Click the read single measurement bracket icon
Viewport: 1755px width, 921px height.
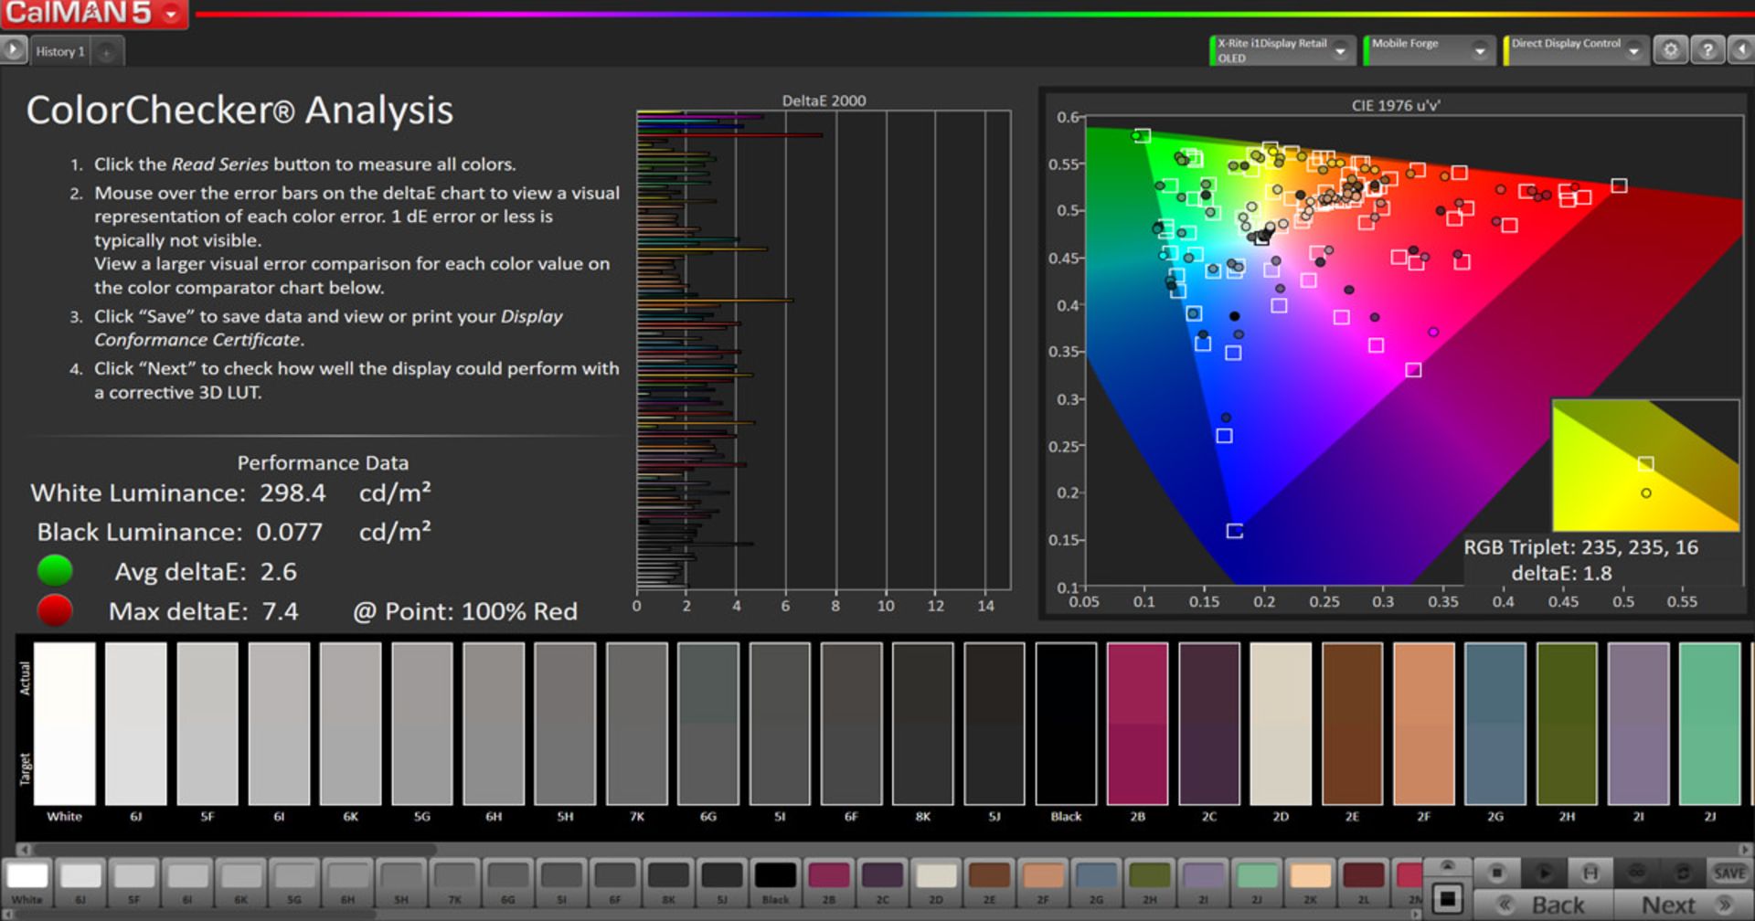(x=1590, y=873)
